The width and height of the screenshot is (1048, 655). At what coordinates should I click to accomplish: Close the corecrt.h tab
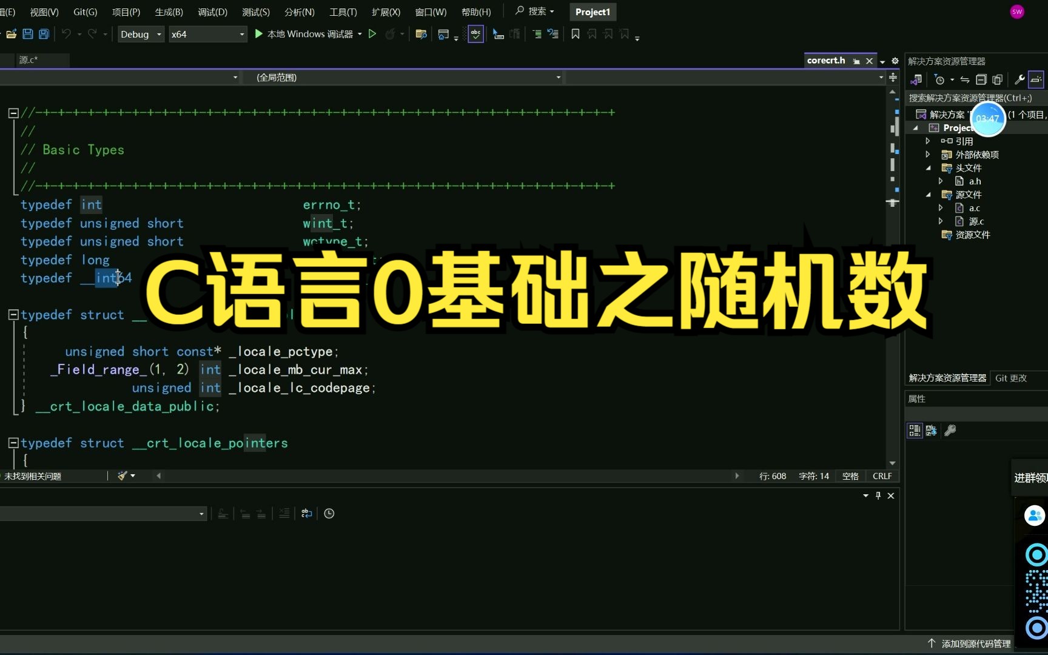click(x=869, y=61)
